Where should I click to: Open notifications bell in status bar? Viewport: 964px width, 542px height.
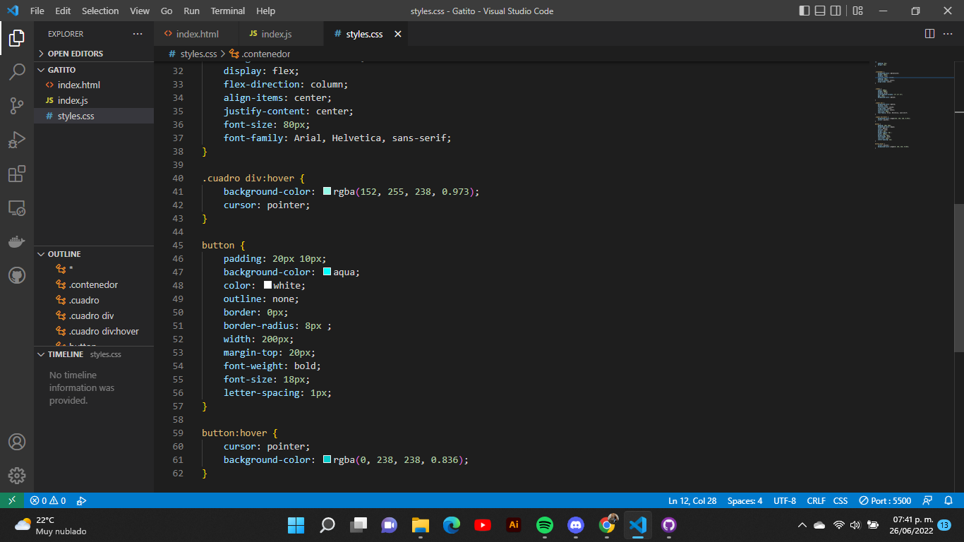(x=948, y=500)
